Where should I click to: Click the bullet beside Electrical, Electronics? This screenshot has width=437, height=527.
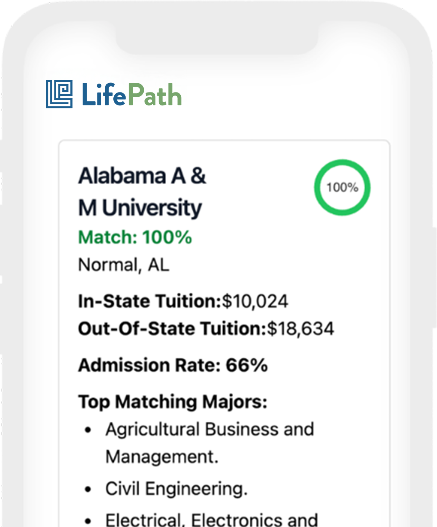coord(88,521)
